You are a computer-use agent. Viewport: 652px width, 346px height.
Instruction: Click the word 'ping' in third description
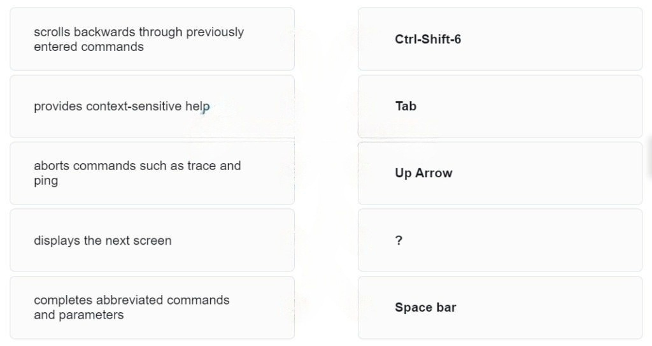tap(46, 181)
